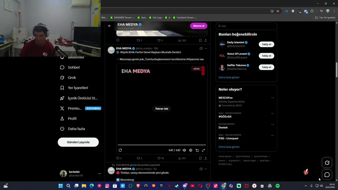Repost the post showing 3 reposts
Viewport: 338px width, 190px height.
139,40
